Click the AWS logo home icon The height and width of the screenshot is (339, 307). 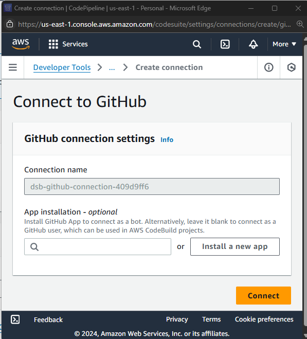click(x=21, y=44)
